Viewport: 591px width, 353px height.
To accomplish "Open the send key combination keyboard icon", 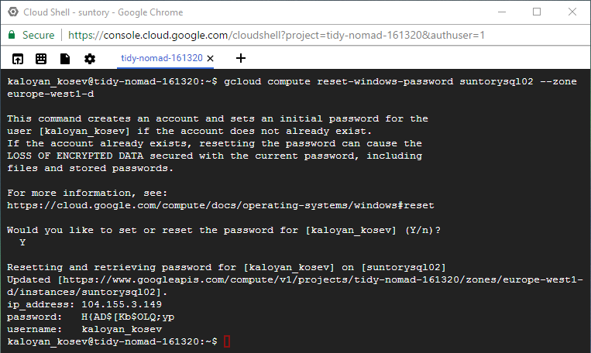I will (41, 59).
